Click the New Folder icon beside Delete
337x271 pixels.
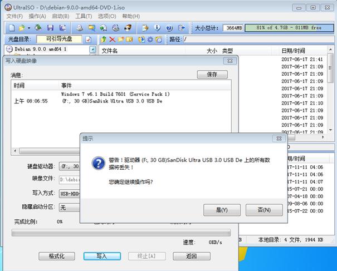tap(121, 40)
